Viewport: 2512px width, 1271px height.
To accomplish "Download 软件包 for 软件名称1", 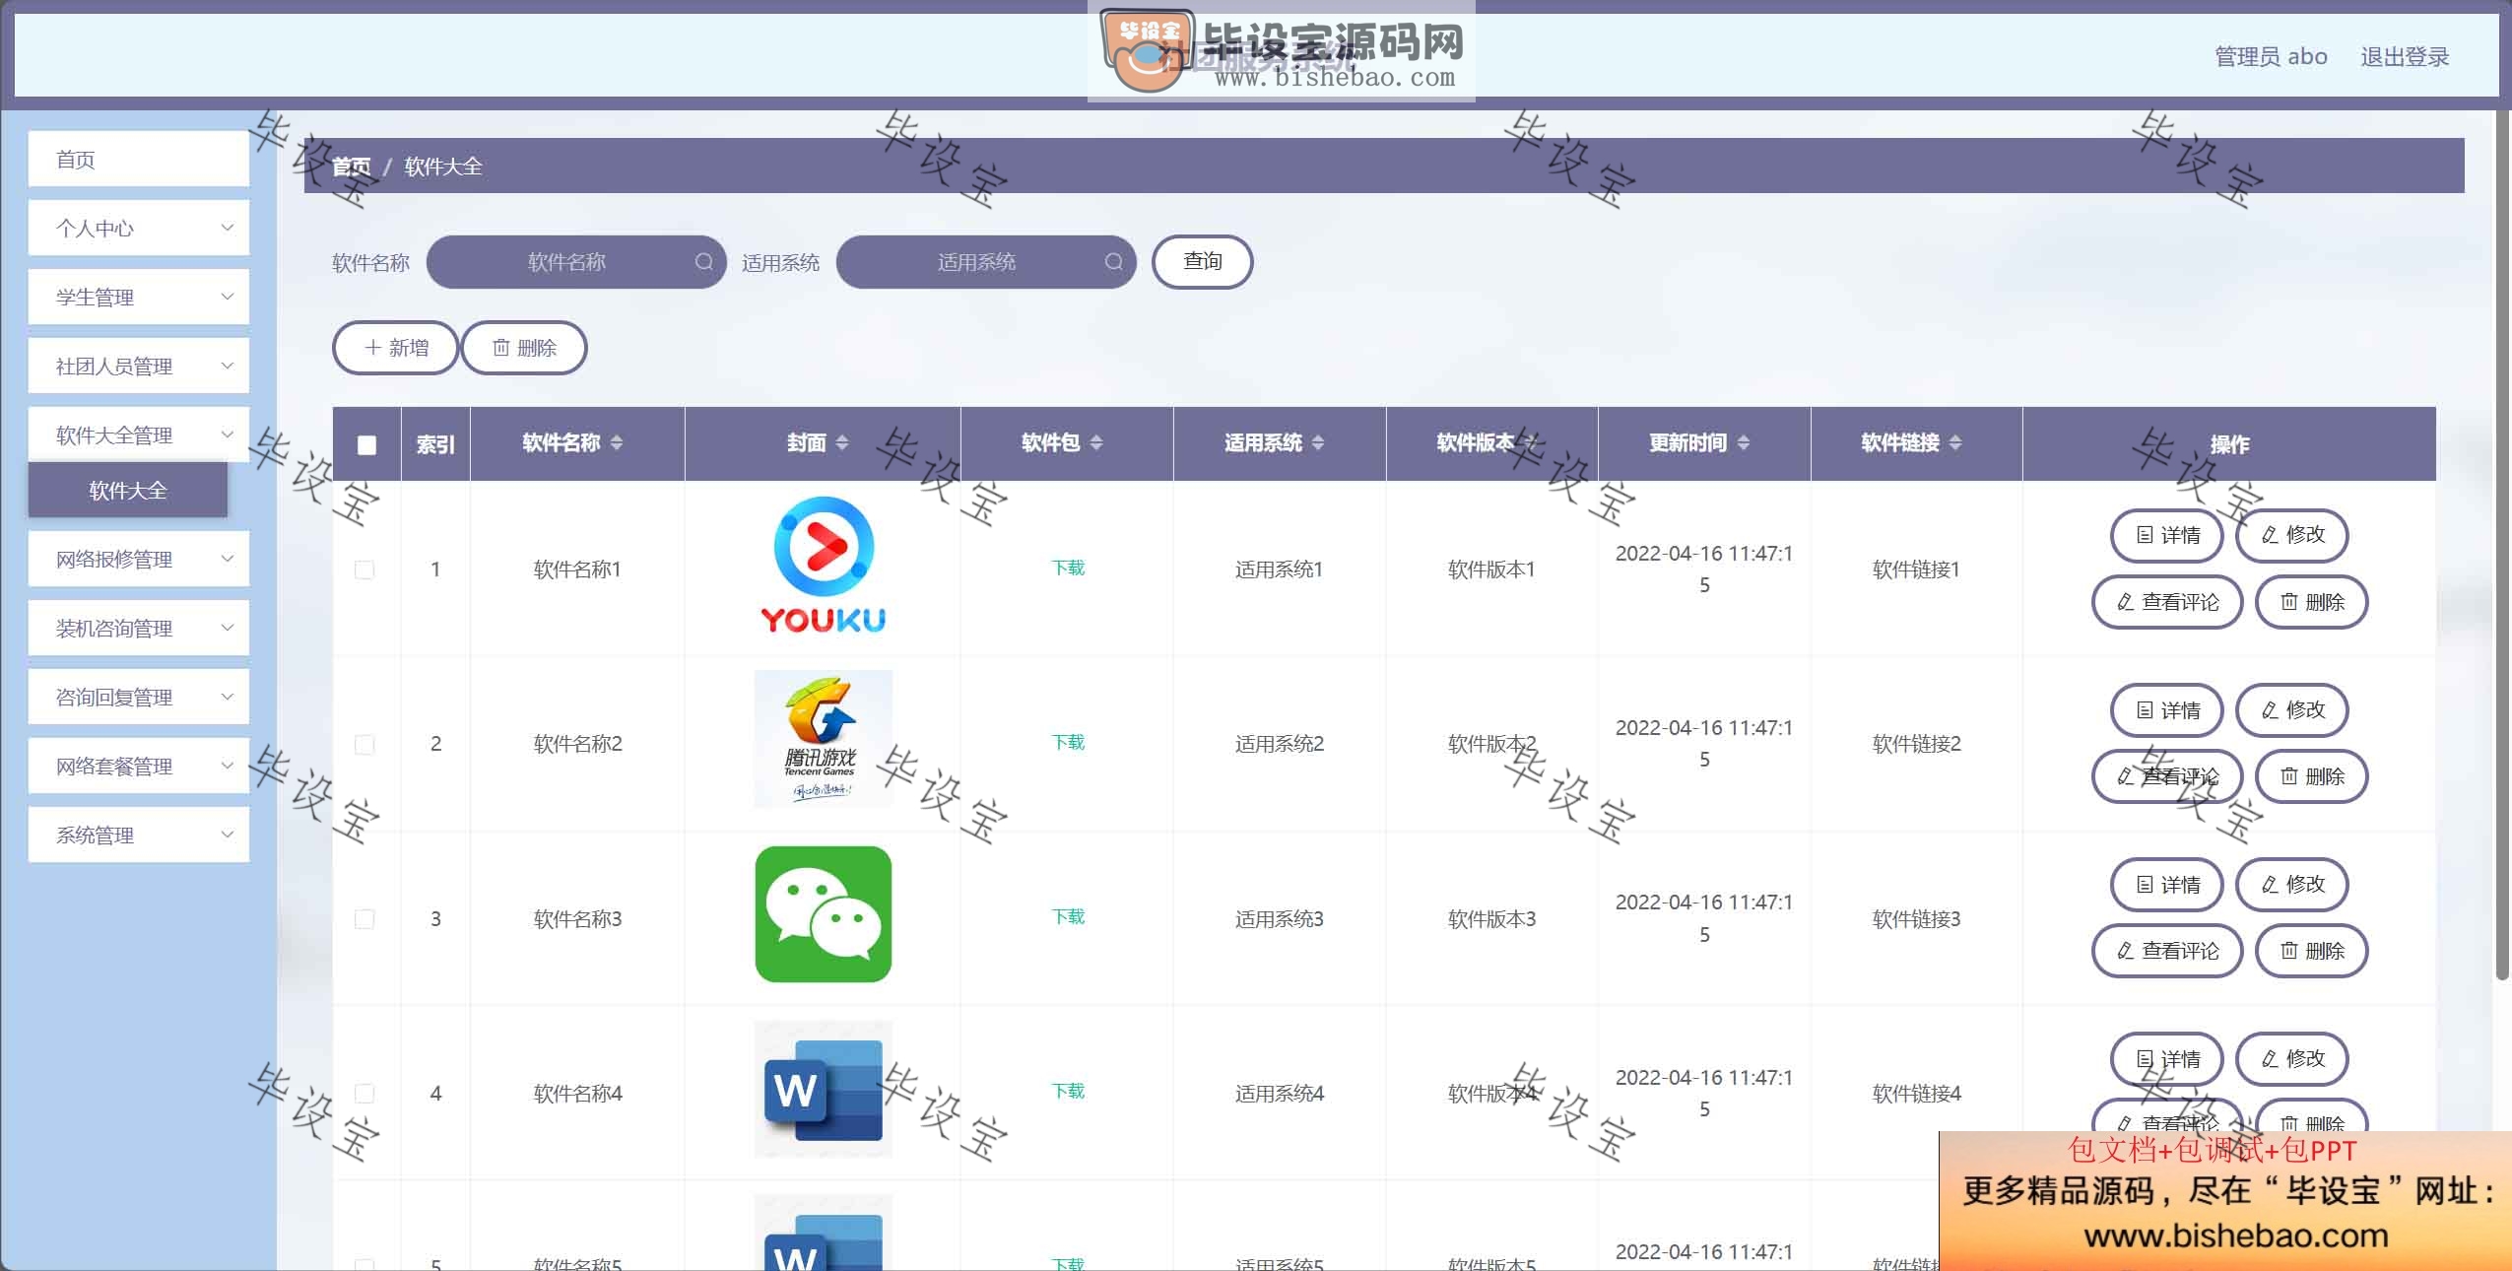I will pos(1068,568).
